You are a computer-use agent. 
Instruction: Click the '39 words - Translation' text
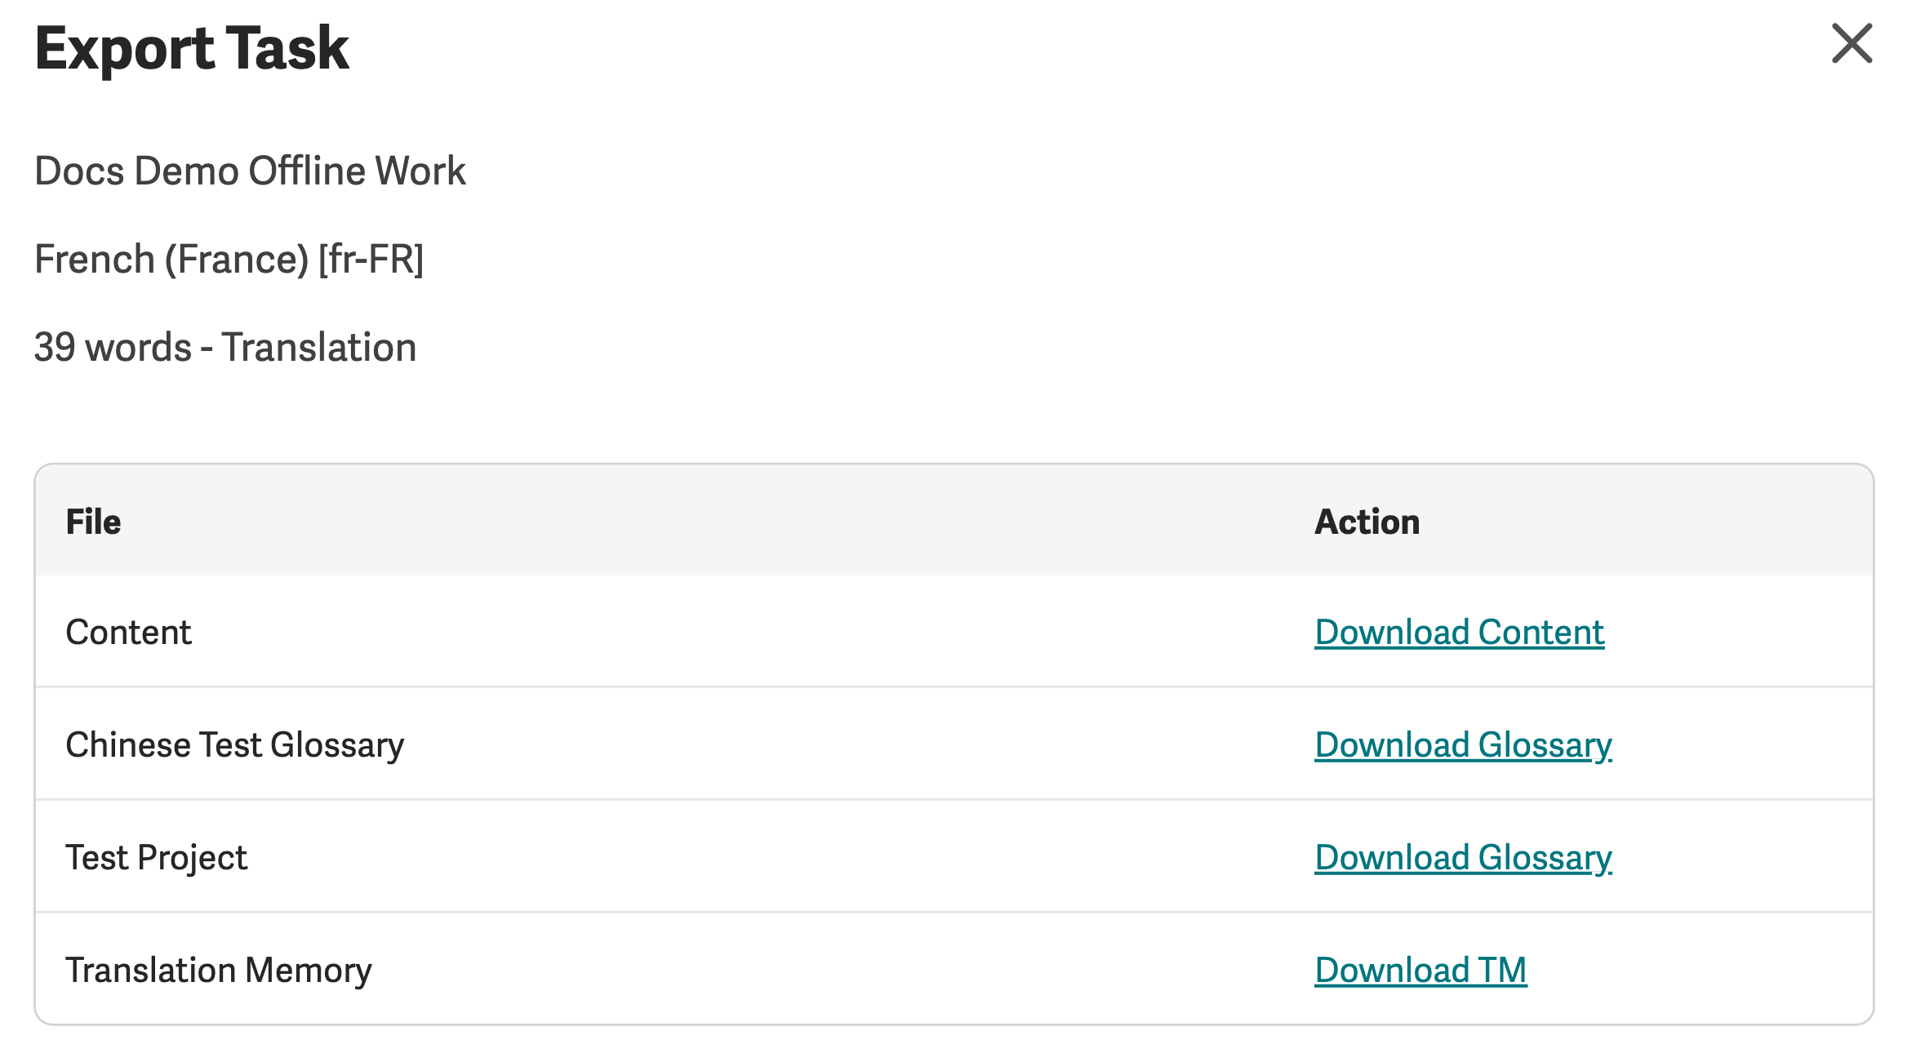(x=225, y=348)
